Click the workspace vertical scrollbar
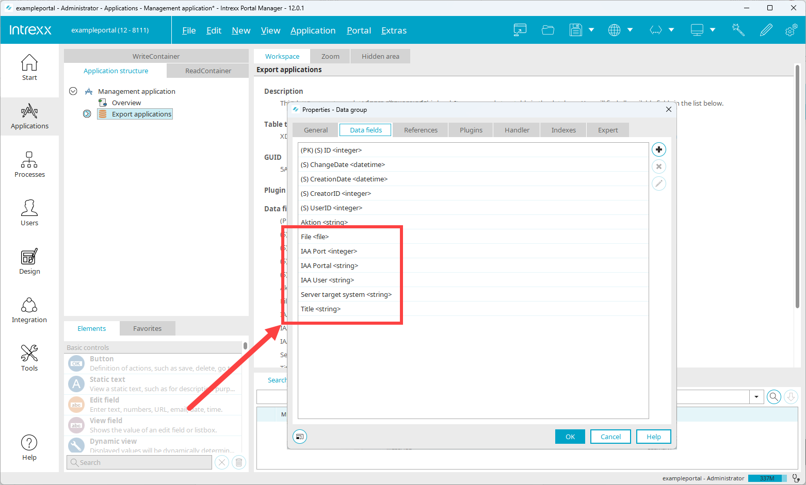Viewport: 806px width, 485px height. tap(797, 186)
